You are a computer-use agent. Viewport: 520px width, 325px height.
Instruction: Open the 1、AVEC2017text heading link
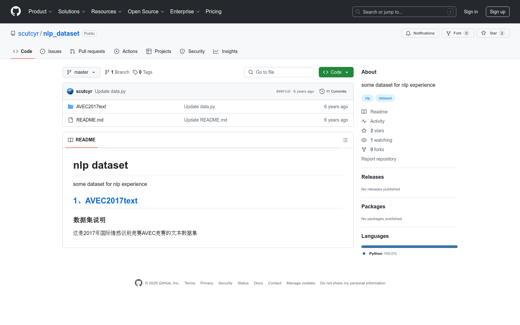105,201
